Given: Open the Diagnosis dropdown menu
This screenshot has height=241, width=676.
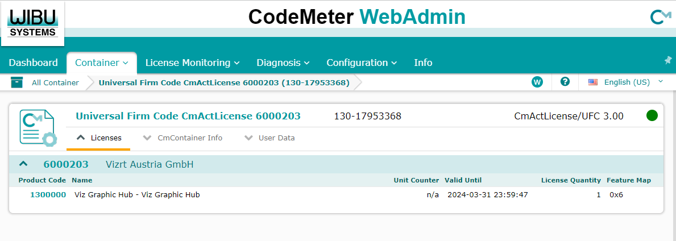Looking at the screenshot, I should [x=283, y=63].
